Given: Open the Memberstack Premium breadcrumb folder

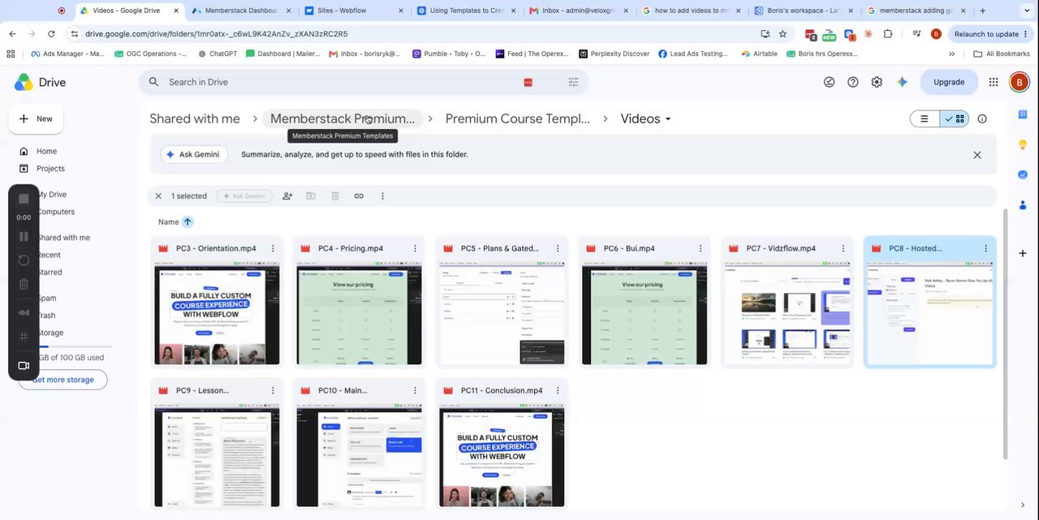Looking at the screenshot, I should (x=342, y=118).
